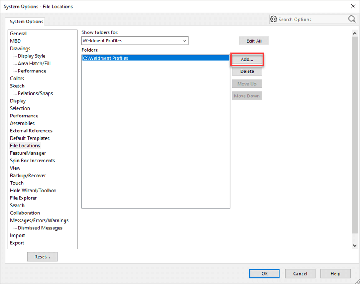Select Dismissed Messages sub-item

click(40, 228)
